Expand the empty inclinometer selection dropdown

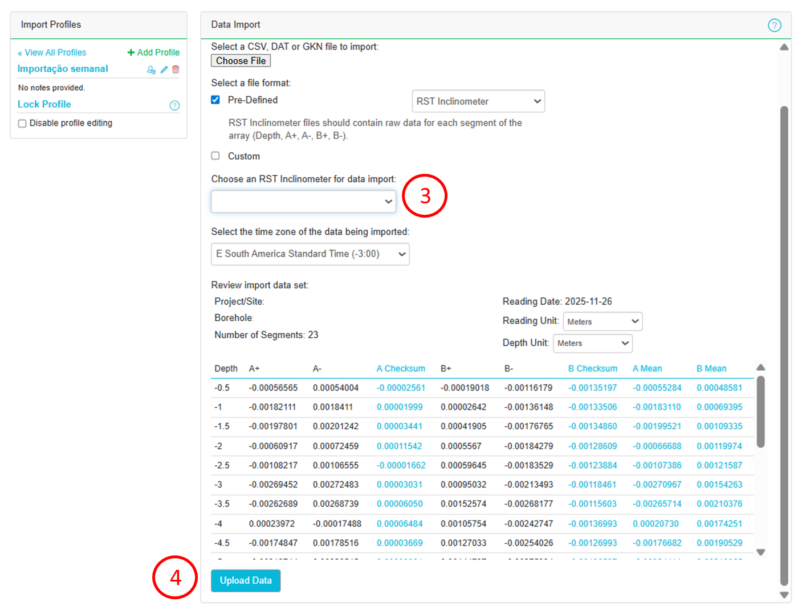(x=303, y=202)
